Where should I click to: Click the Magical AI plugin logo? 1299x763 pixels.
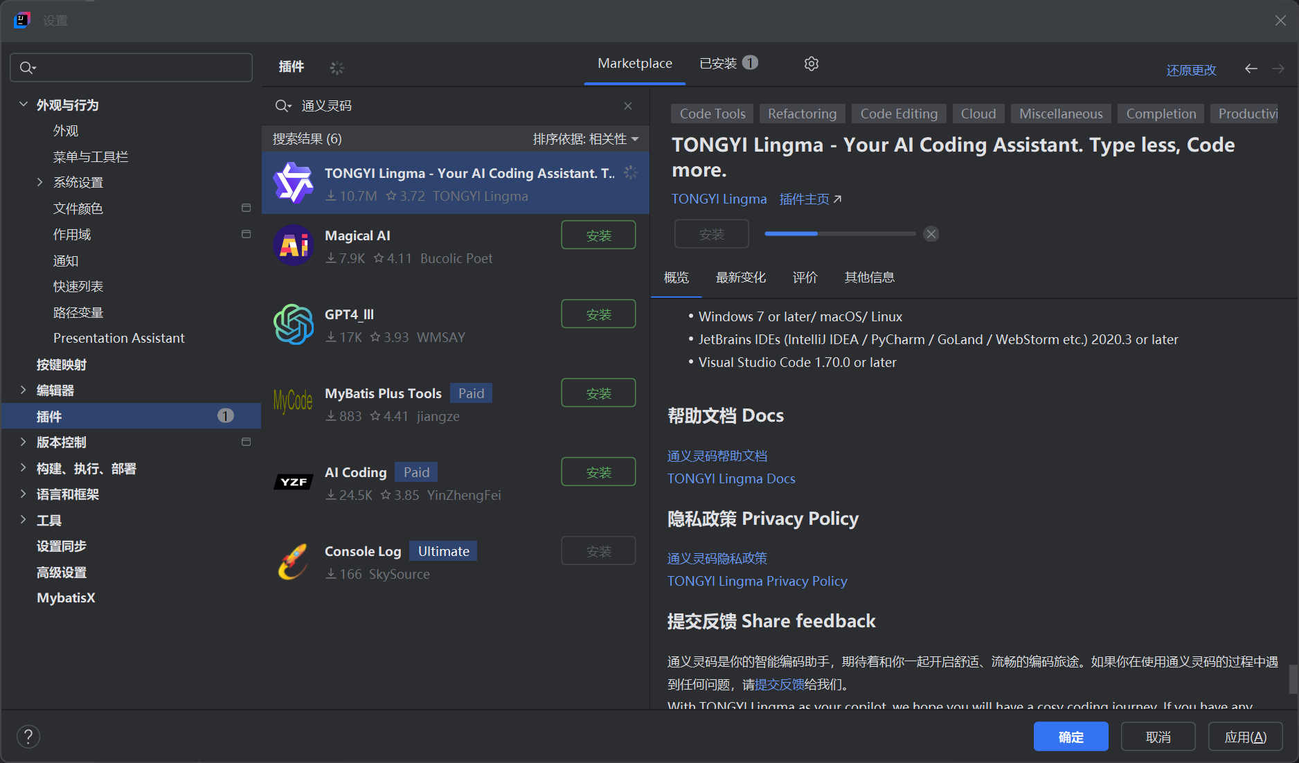(294, 245)
